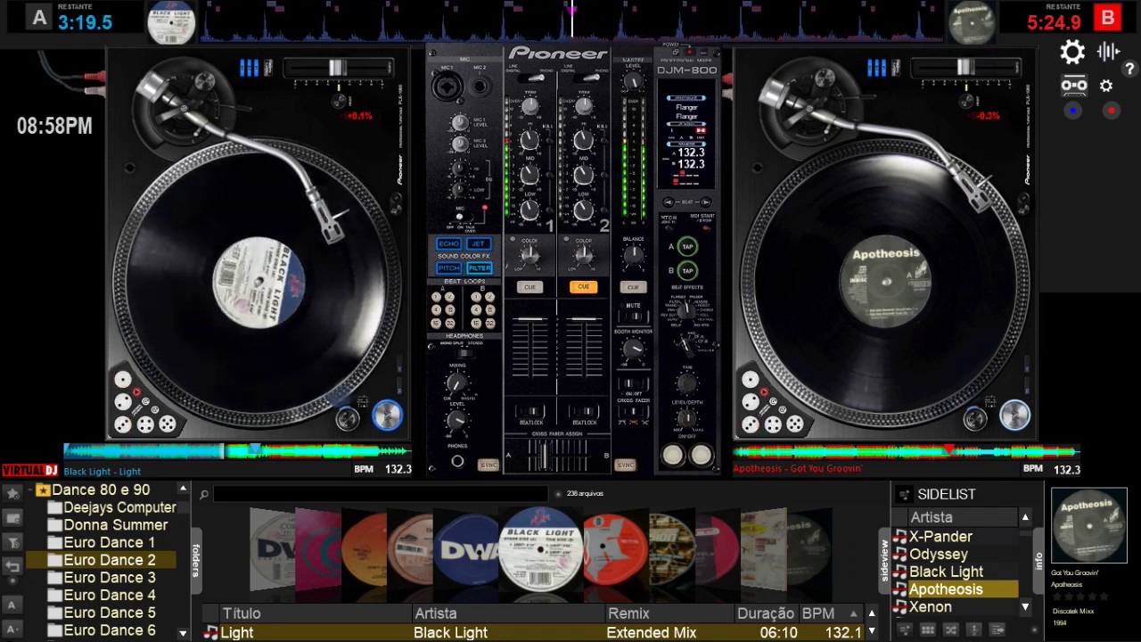This screenshot has height=642, width=1141.
Task: Sort by Título column header
Action: click(x=316, y=613)
